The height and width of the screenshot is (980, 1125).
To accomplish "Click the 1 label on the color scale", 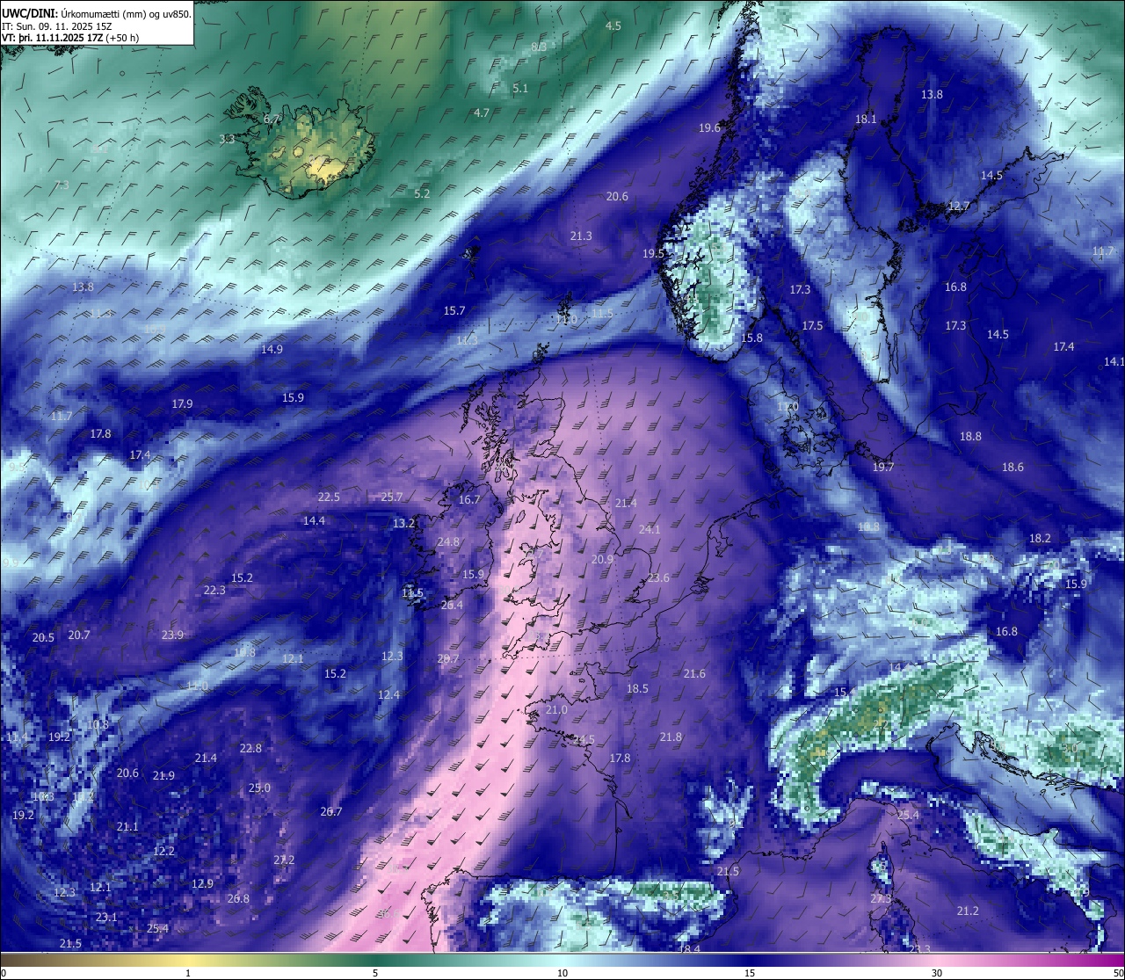I will tap(188, 973).
